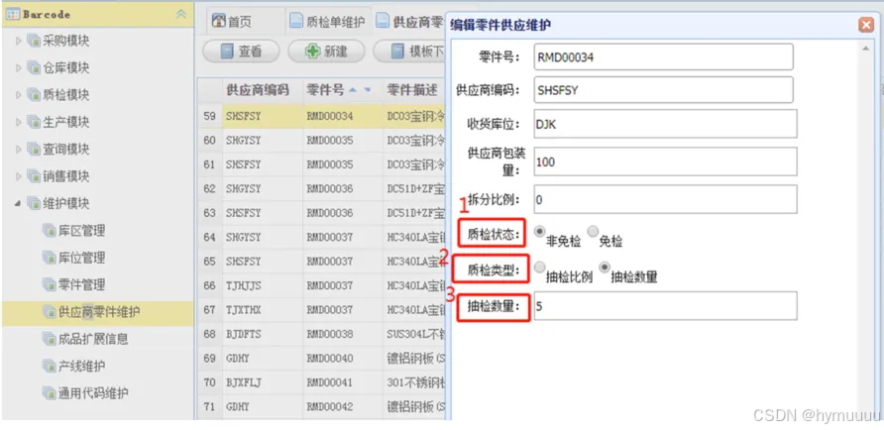Expand the 采购模块 tree node
884x430 pixels.
[19, 41]
